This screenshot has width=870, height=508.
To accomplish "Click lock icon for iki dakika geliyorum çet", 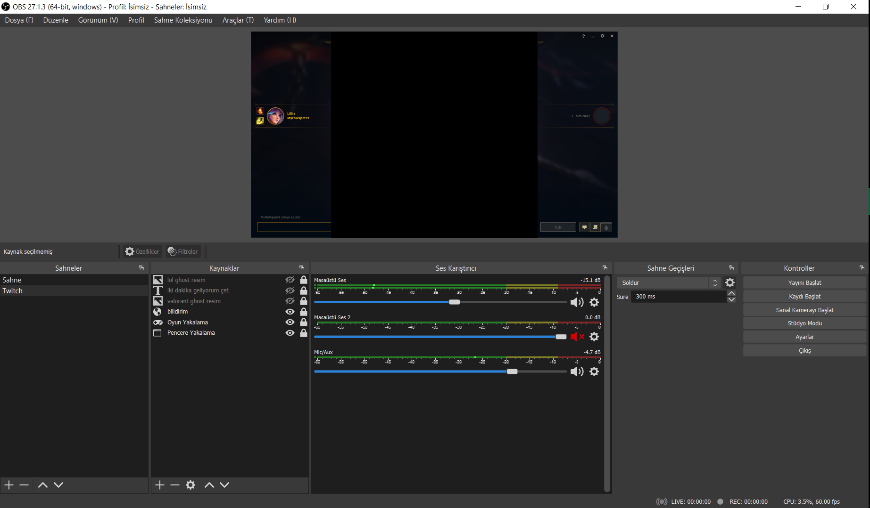I will pos(304,290).
